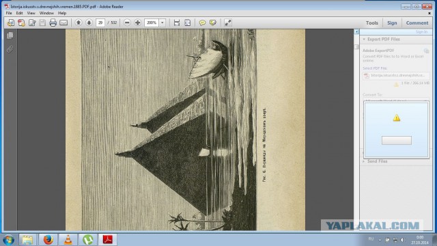The height and width of the screenshot is (246, 437).
Task: Click the selected PDF file field
Action: point(396,76)
